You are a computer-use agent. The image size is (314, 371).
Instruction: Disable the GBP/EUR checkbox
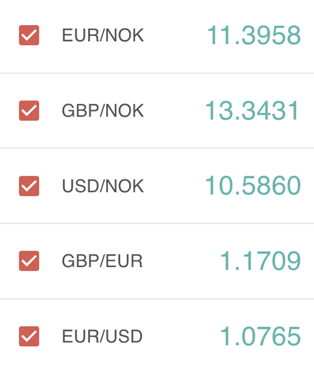coord(29,261)
